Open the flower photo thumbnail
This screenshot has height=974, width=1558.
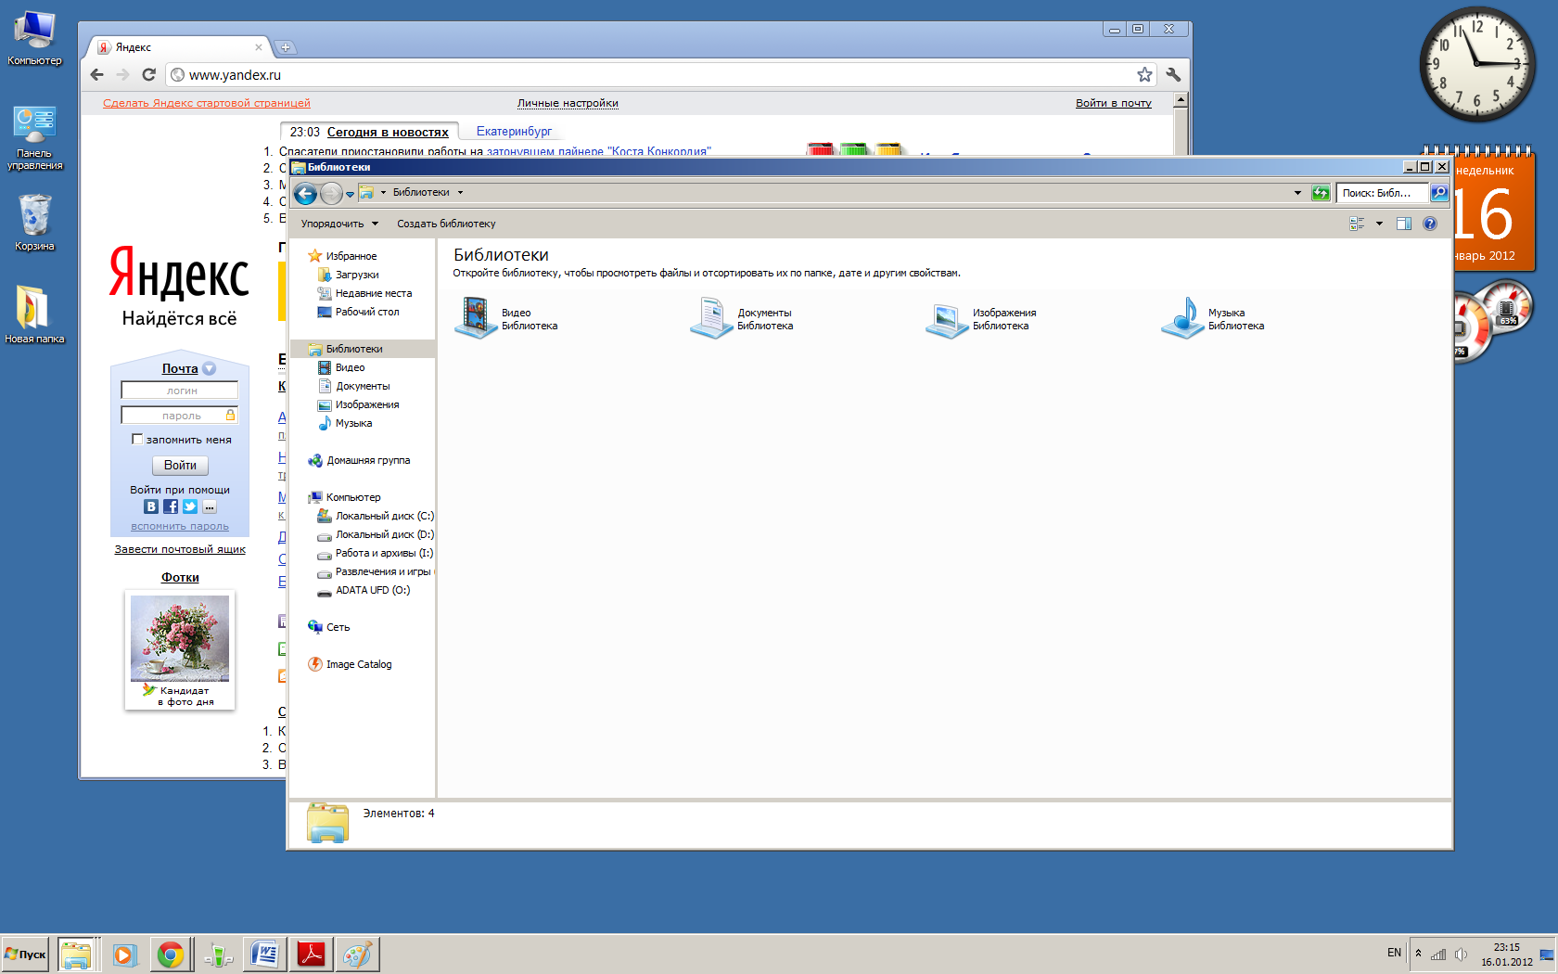180,638
